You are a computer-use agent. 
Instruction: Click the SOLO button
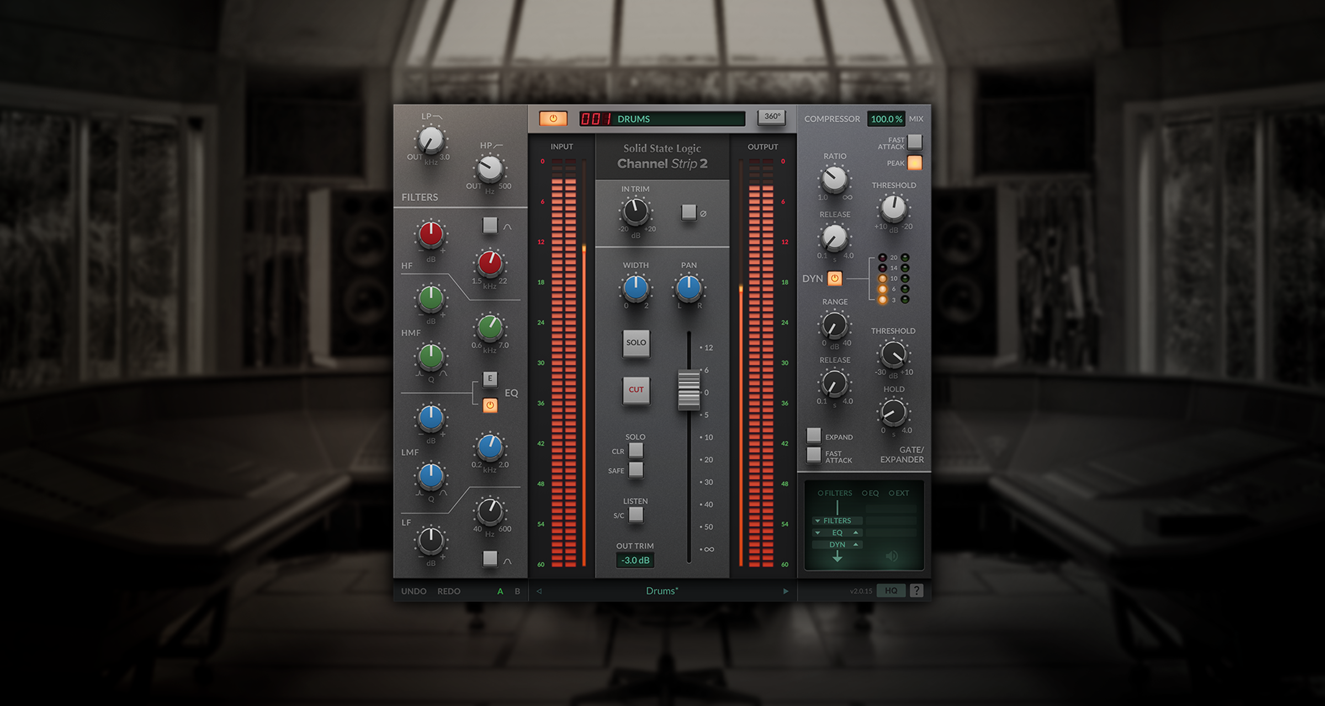[636, 343]
